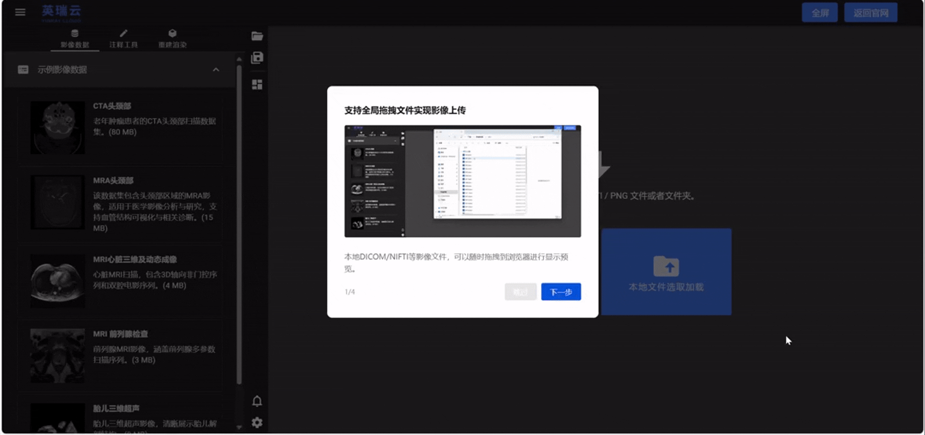Open the folder icon in the sidebar strip
Screen dimensions: 925x435
(x=257, y=36)
